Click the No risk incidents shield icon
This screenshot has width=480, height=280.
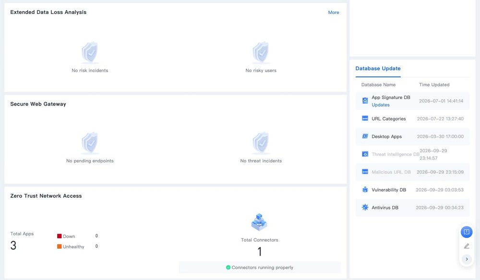click(90, 53)
